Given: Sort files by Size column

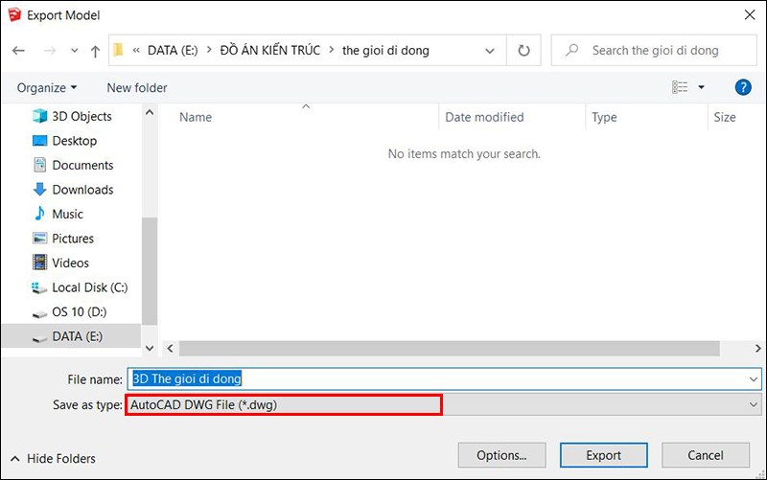Looking at the screenshot, I should [725, 117].
